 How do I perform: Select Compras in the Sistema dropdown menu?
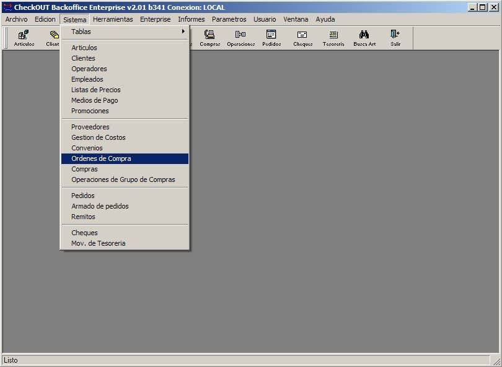point(125,169)
